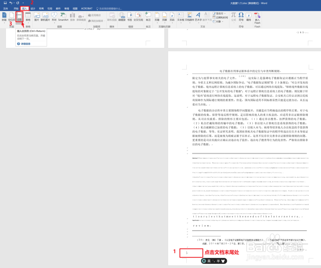The height and width of the screenshot is (268, 321).
Task: Click the footnote text starting with (38) 参见
Action: click(x=252, y=242)
